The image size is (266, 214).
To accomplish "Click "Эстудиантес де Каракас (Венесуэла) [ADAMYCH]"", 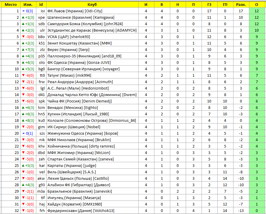I will tap(92, 30).
